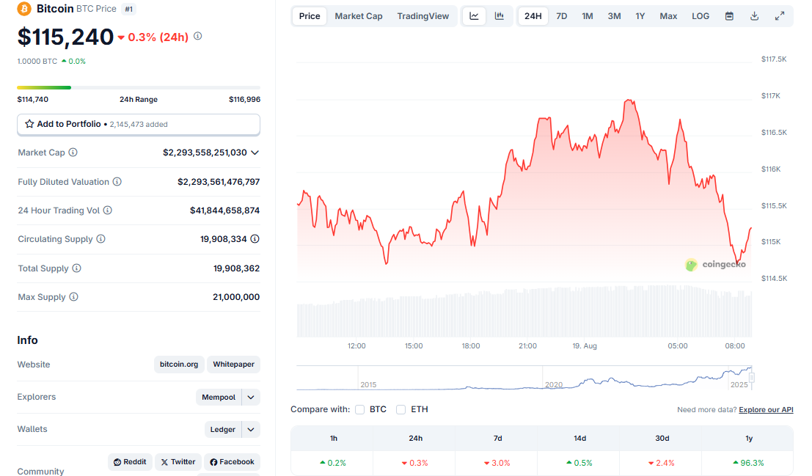Click the Max Supply info icon
Screen dimensions: 812x476
(x=73, y=297)
